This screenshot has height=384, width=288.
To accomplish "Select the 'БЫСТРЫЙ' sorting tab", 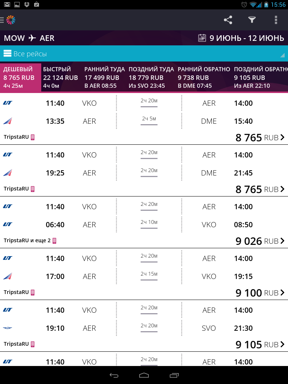I will tap(60, 77).
